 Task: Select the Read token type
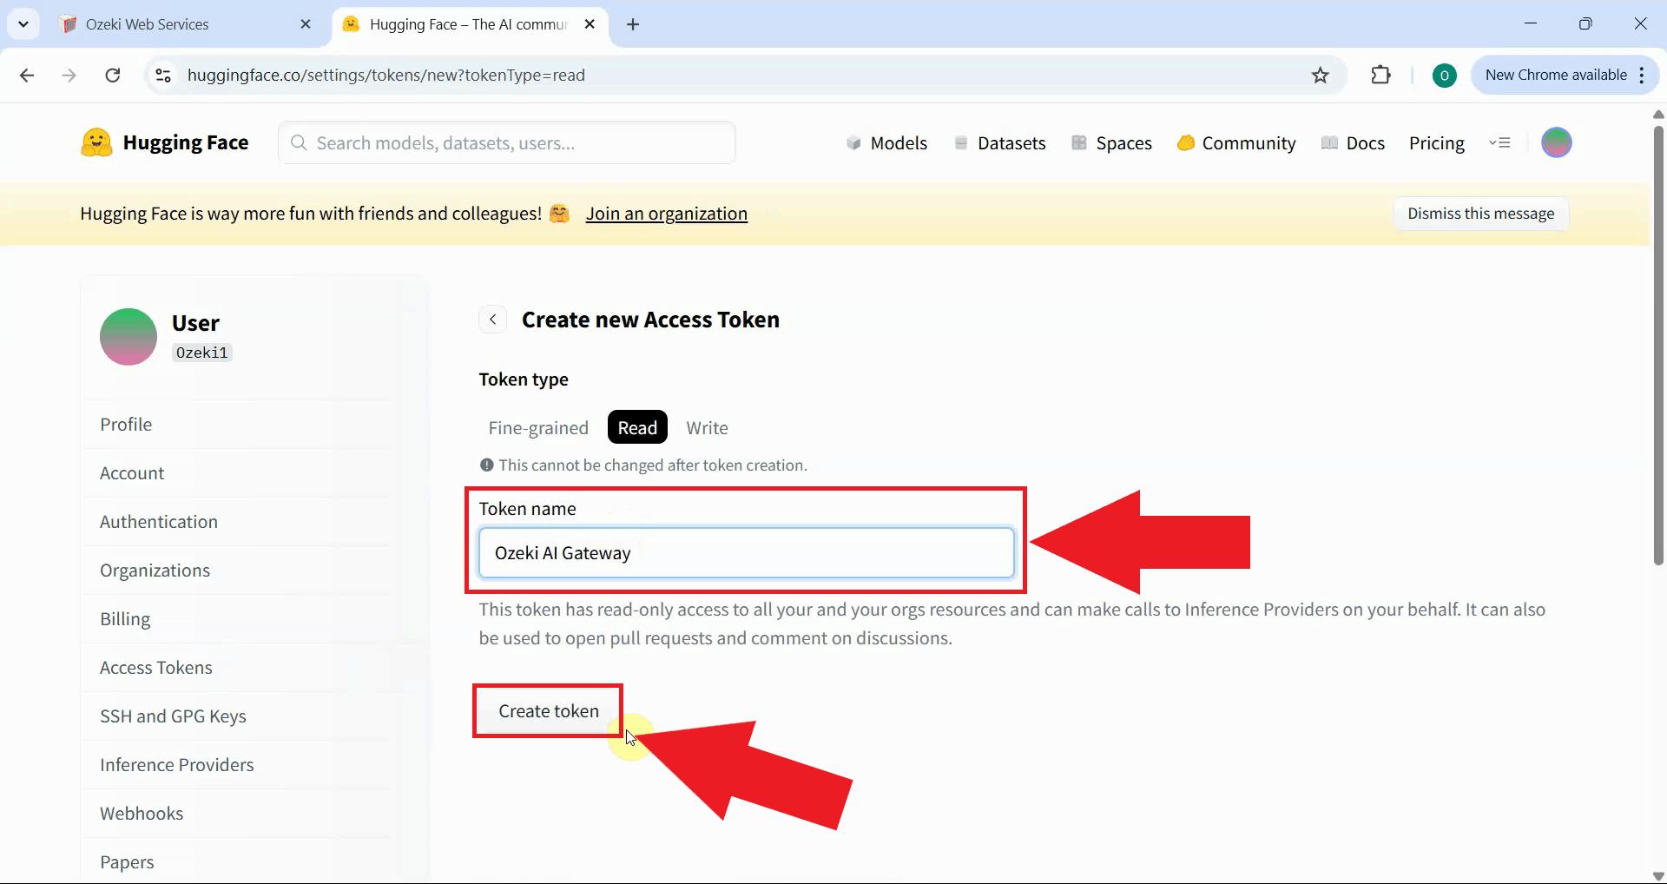pos(636,426)
